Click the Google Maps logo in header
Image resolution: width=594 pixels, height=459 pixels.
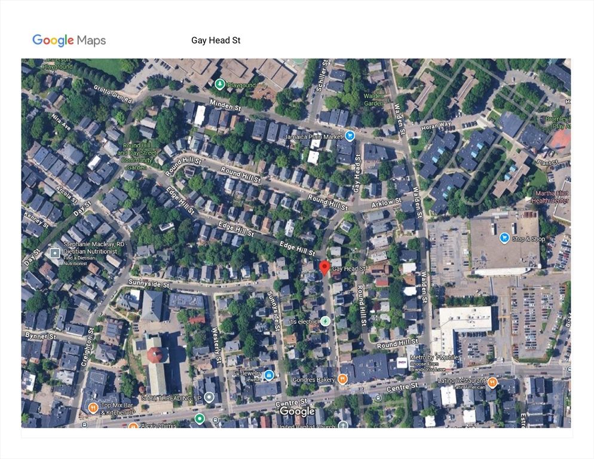click(69, 40)
